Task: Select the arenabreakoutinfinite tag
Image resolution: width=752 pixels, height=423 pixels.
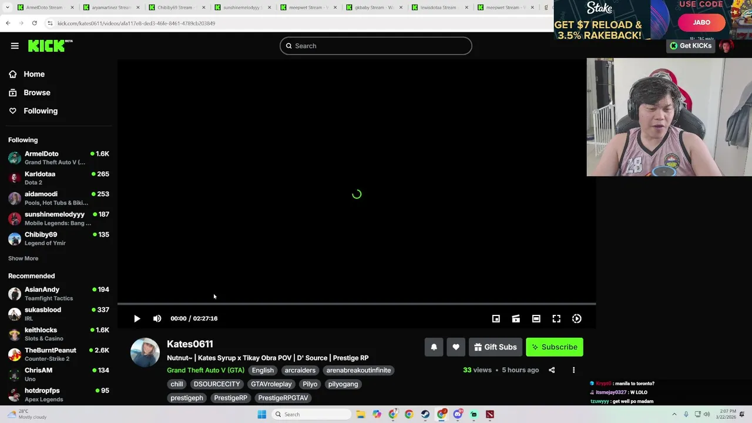Action: click(x=358, y=370)
